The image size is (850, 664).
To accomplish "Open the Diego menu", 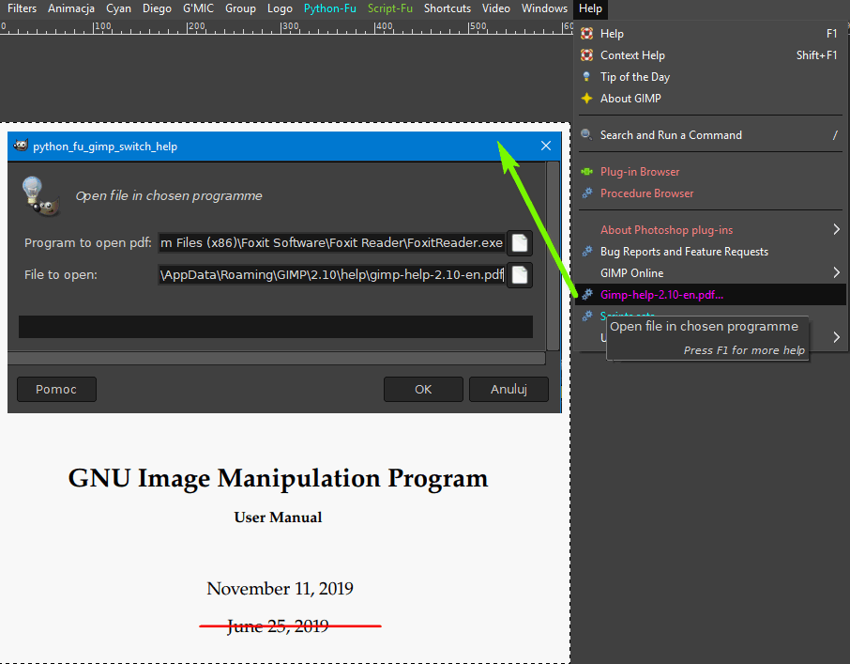I will click(158, 8).
